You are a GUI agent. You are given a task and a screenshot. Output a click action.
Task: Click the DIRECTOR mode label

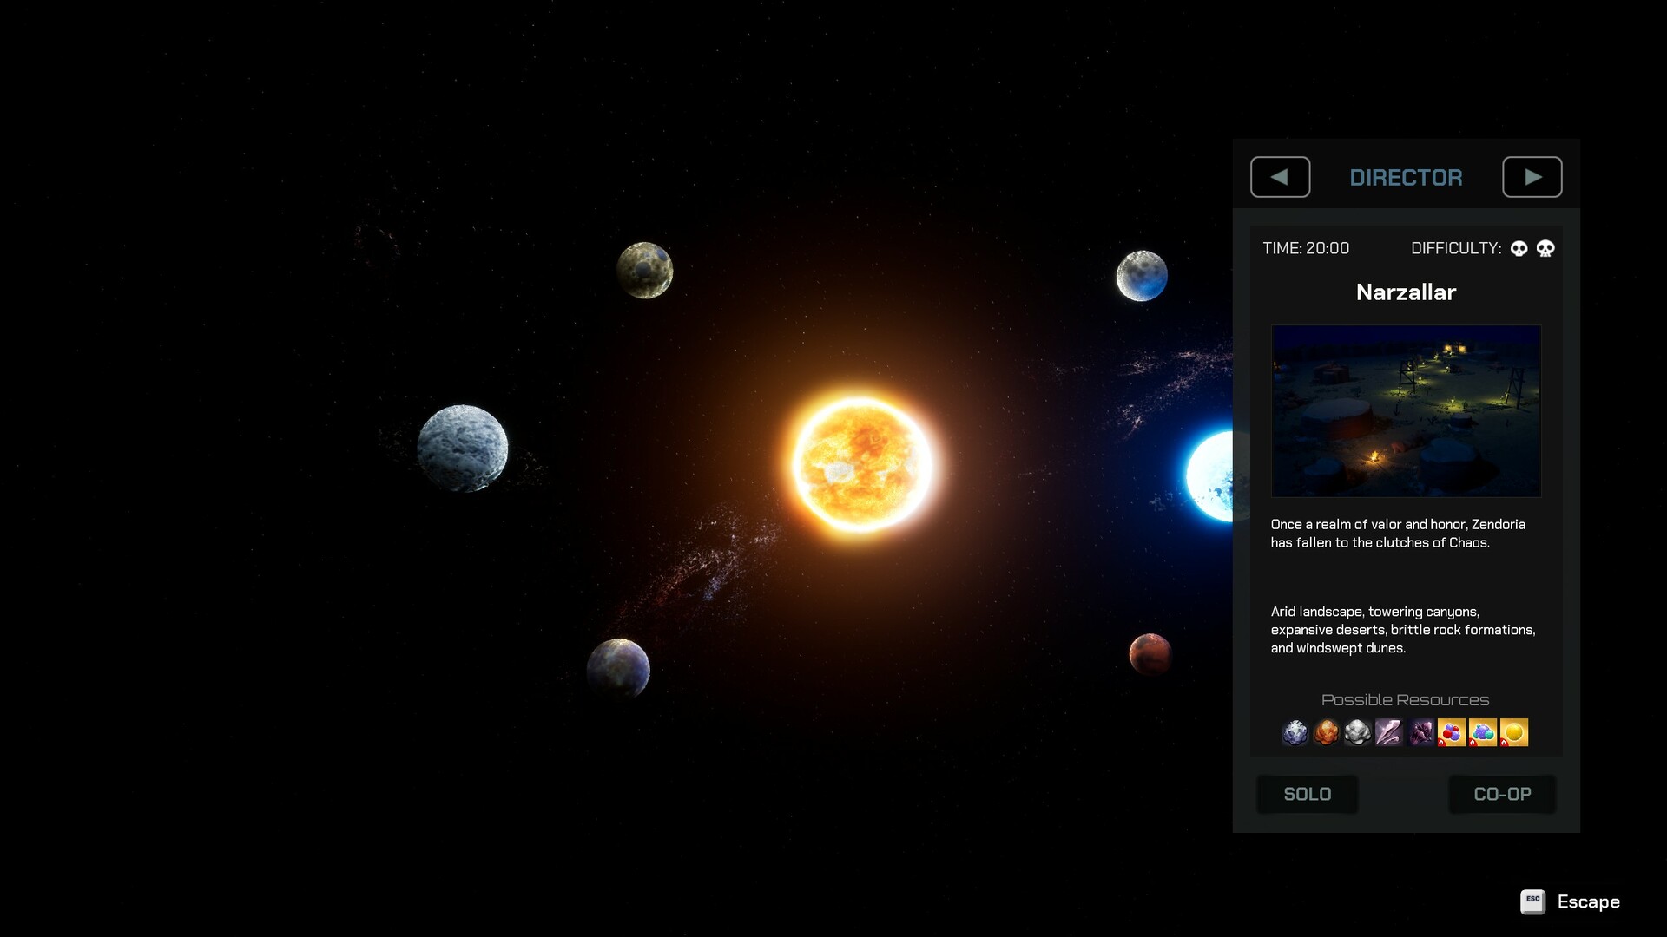pyautogui.click(x=1406, y=177)
